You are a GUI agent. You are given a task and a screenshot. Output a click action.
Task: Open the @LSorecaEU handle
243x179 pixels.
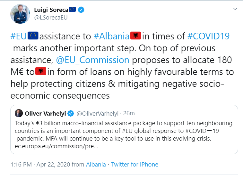[51, 18]
